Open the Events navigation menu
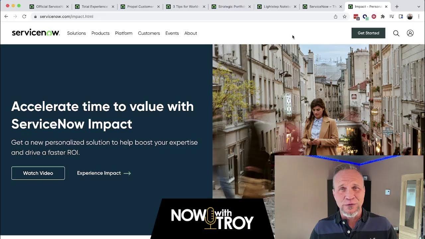The image size is (425, 239). pyautogui.click(x=172, y=33)
